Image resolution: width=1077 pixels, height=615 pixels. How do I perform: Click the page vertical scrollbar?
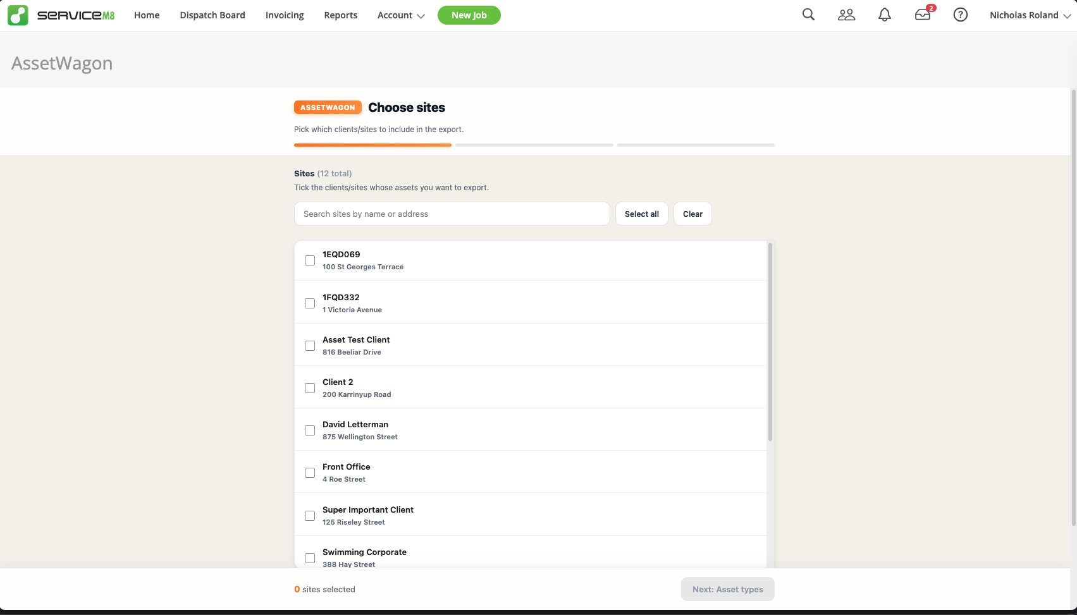coord(1073,307)
